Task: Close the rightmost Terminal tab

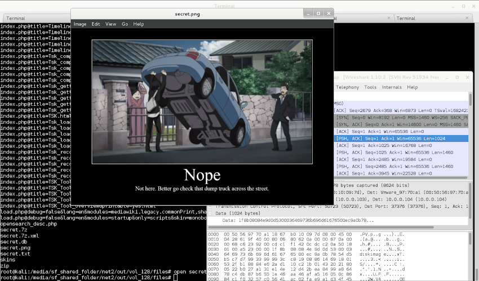Action: (467, 19)
